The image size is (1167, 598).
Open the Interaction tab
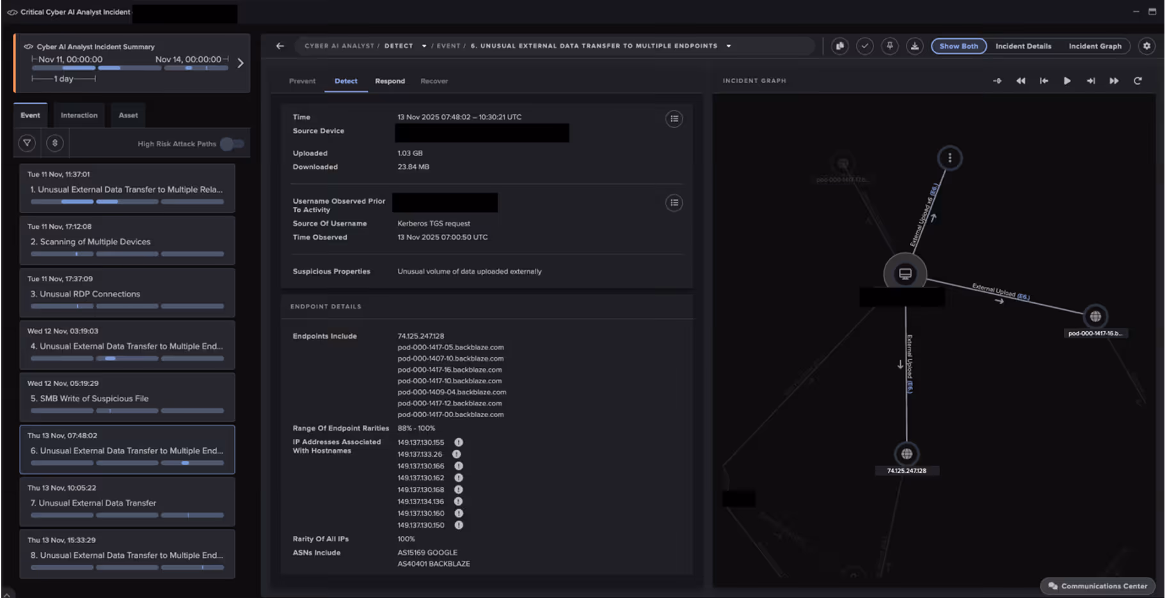click(x=79, y=116)
